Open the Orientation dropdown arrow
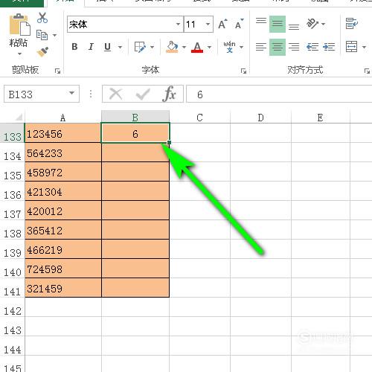This screenshot has width=372, height=372. pyautogui.click(x=323, y=24)
